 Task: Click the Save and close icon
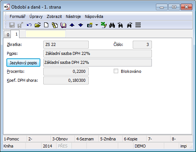[x=20, y=25]
